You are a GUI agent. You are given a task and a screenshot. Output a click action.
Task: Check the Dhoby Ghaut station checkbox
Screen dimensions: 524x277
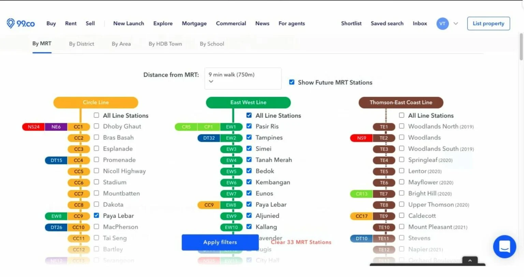click(97, 126)
